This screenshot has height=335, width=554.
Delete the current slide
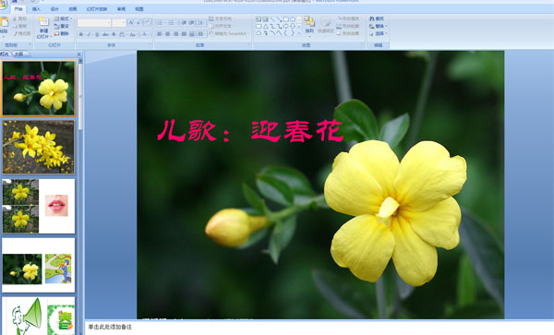[x=62, y=33]
